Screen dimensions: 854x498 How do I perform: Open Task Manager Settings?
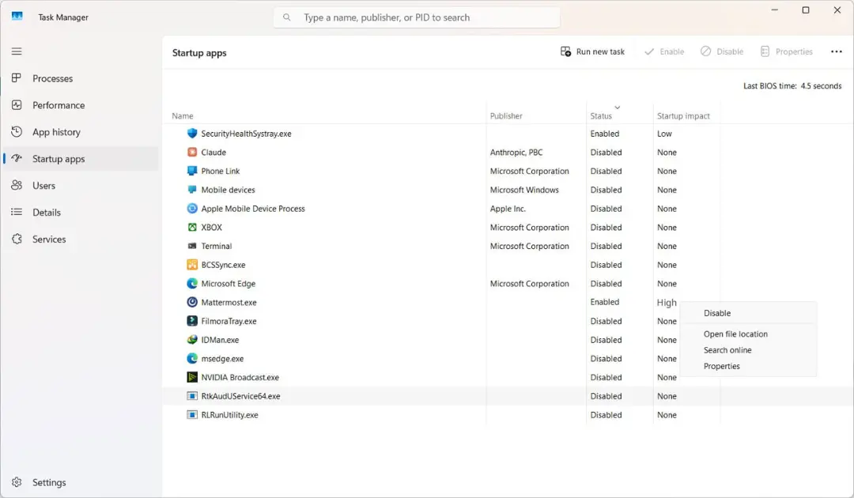(81, 482)
